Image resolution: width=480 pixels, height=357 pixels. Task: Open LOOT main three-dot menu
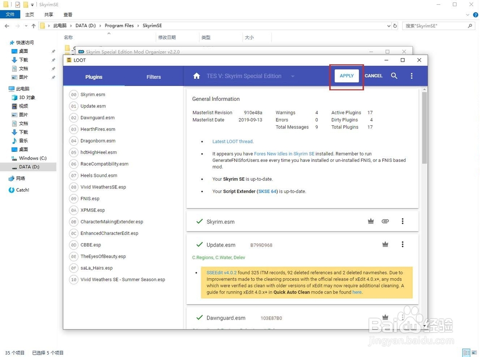coord(411,76)
